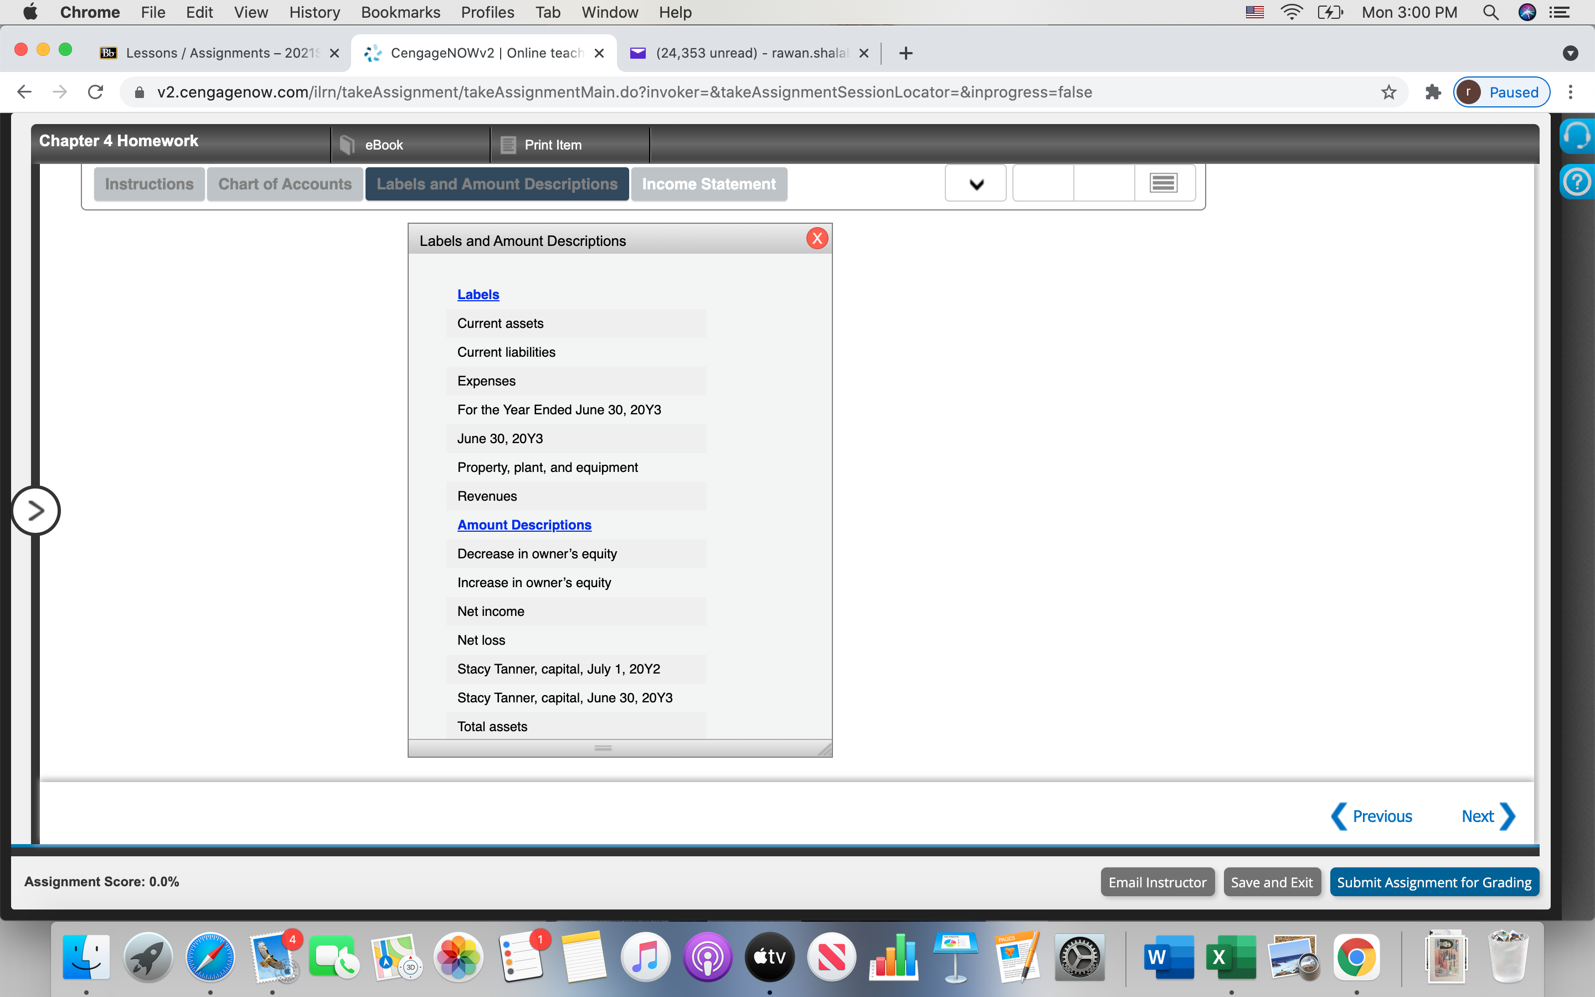Open the dropdown arrow above the statement
The height and width of the screenshot is (997, 1595).
[x=976, y=184]
